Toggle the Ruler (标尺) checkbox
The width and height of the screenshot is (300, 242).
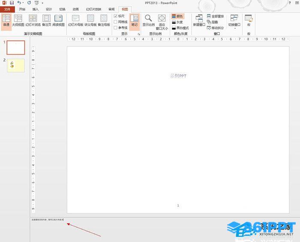tap(116, 16)
